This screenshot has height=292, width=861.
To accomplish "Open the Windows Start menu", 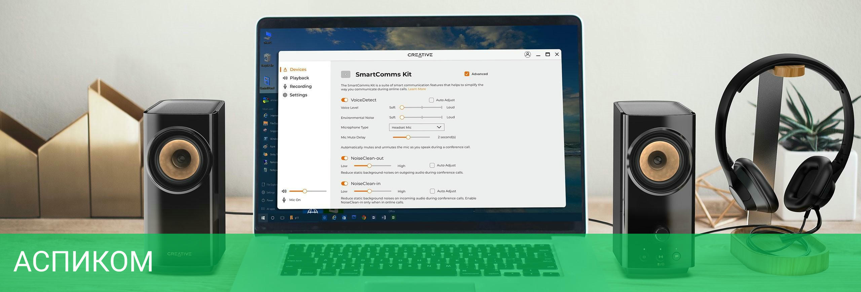I will (x=263, y=218).
